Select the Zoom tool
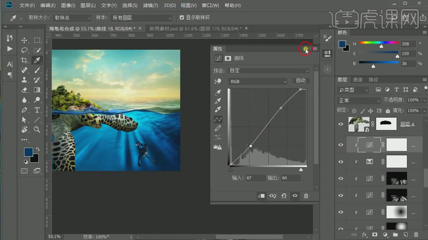This screenshot has height=240, width=428. click(x=37, y=129)
